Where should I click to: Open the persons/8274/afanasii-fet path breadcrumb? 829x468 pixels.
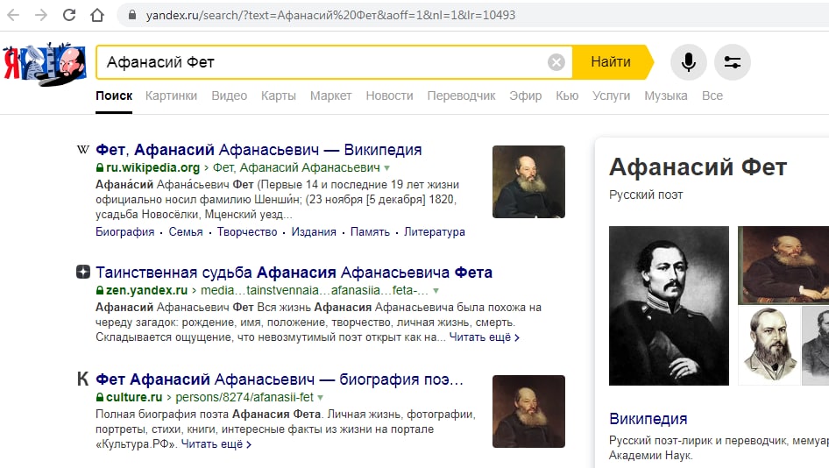(244, 397)
